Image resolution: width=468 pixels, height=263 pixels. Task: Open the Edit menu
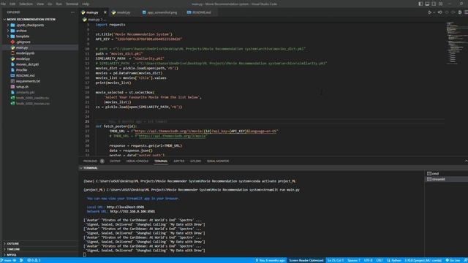click(12, 4)
